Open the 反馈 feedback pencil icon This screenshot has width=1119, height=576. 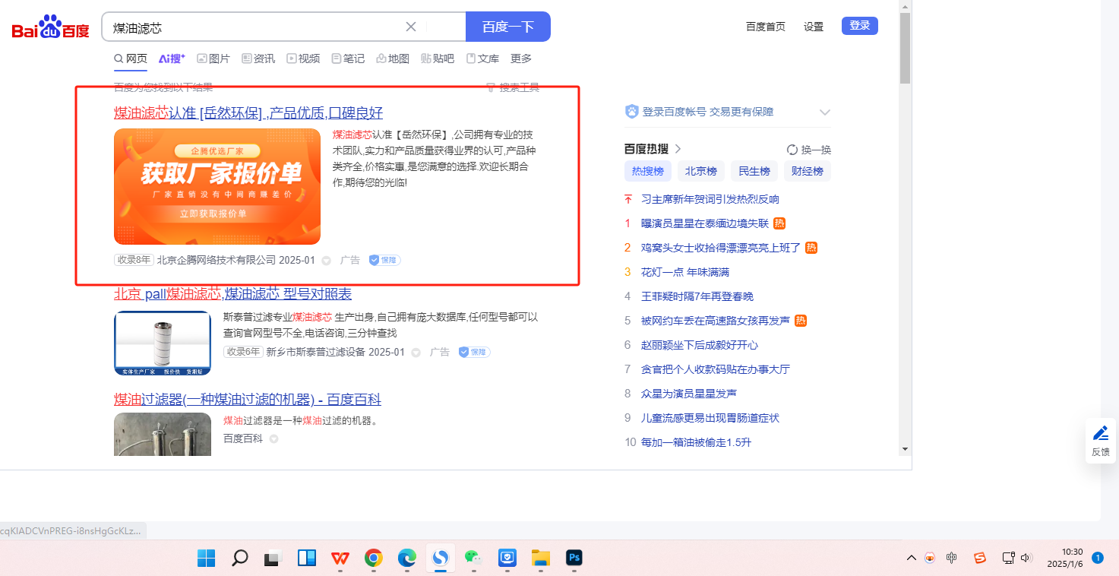[1100, 440]
